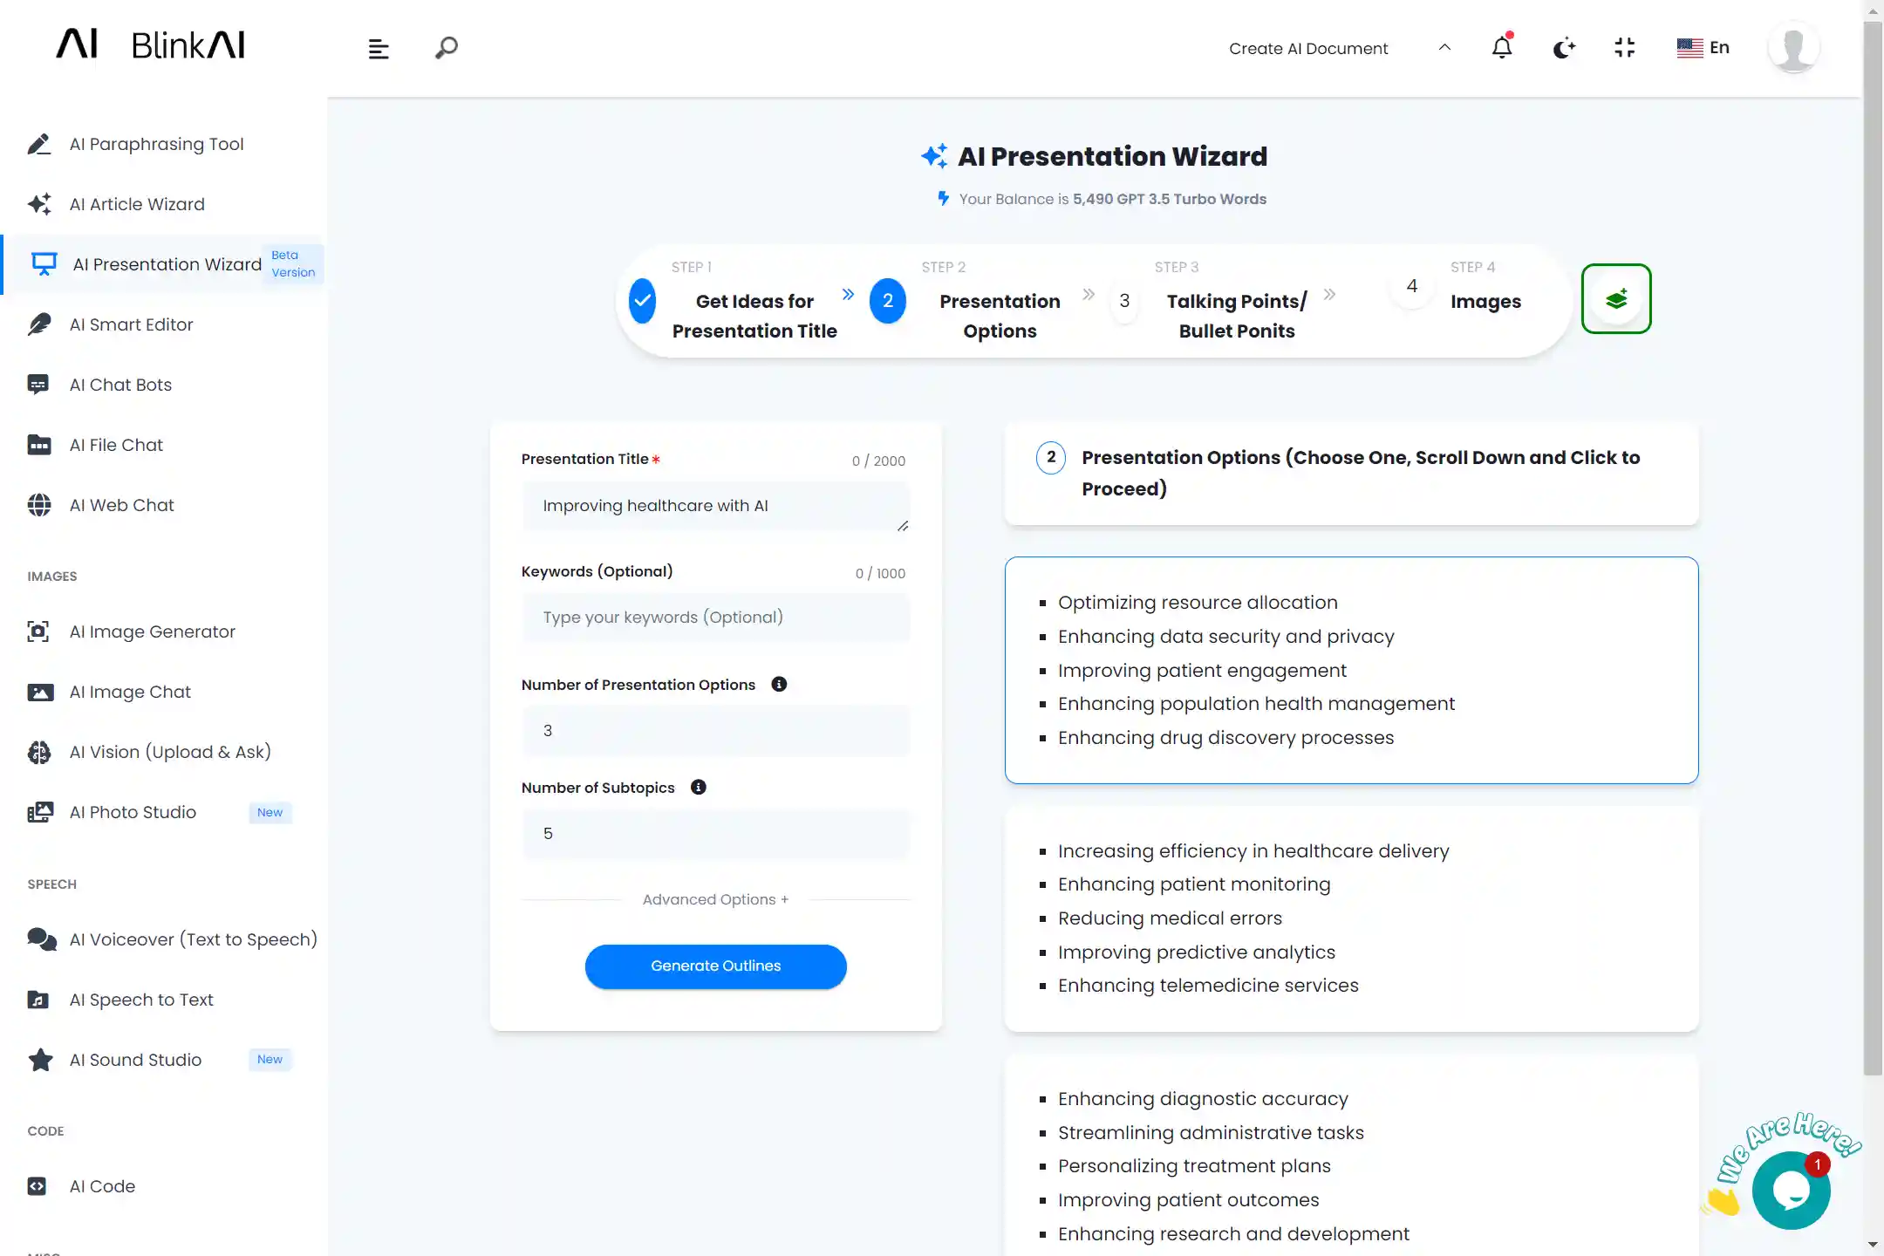Open AI Article Wizard from sidebar

tap(137, 204)
